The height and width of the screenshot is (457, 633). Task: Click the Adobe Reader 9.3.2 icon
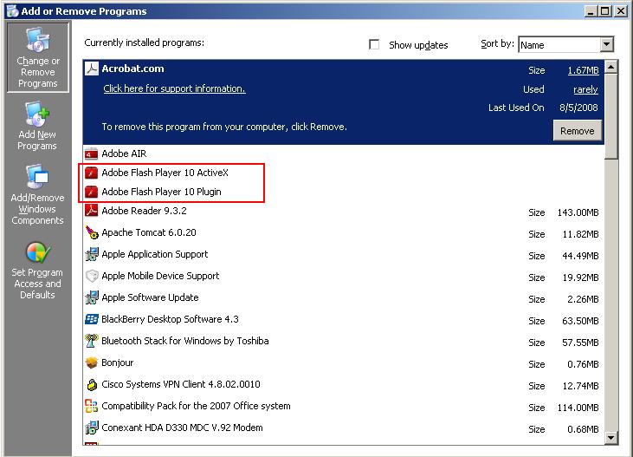[92, 211]
